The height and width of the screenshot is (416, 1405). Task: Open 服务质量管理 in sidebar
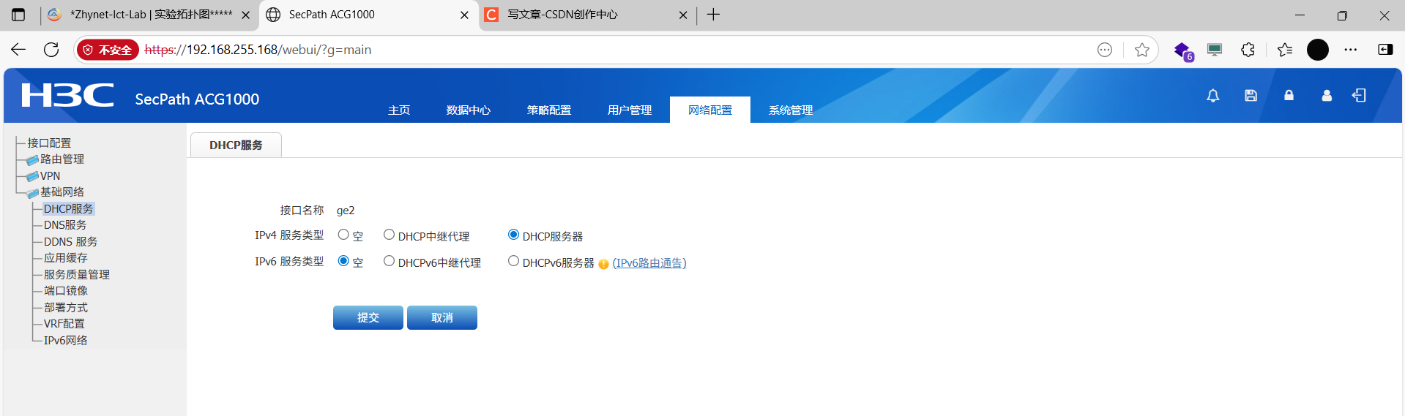[x=77, y=275]
